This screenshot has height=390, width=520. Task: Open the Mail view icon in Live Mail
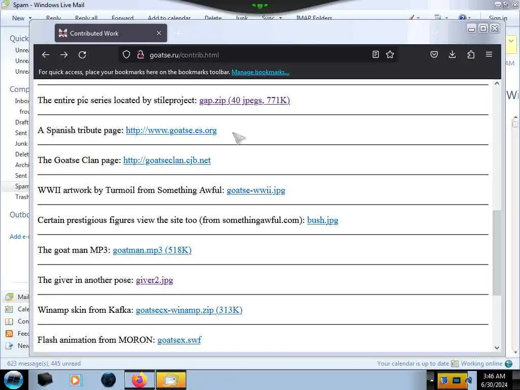(9, 297)
